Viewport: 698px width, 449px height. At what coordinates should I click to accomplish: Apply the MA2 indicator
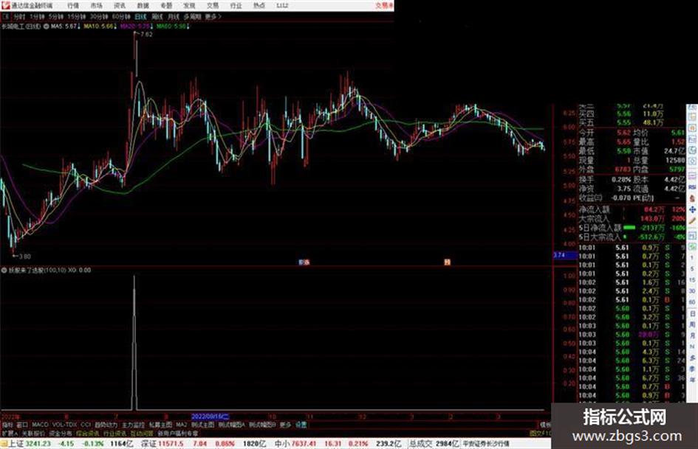tap(182, 425)
